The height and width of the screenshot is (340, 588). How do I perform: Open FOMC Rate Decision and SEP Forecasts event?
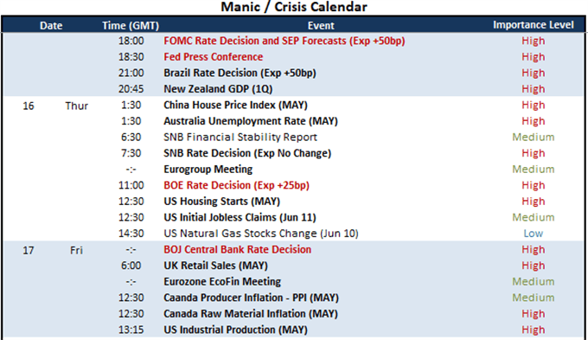(x=284, y=41)
